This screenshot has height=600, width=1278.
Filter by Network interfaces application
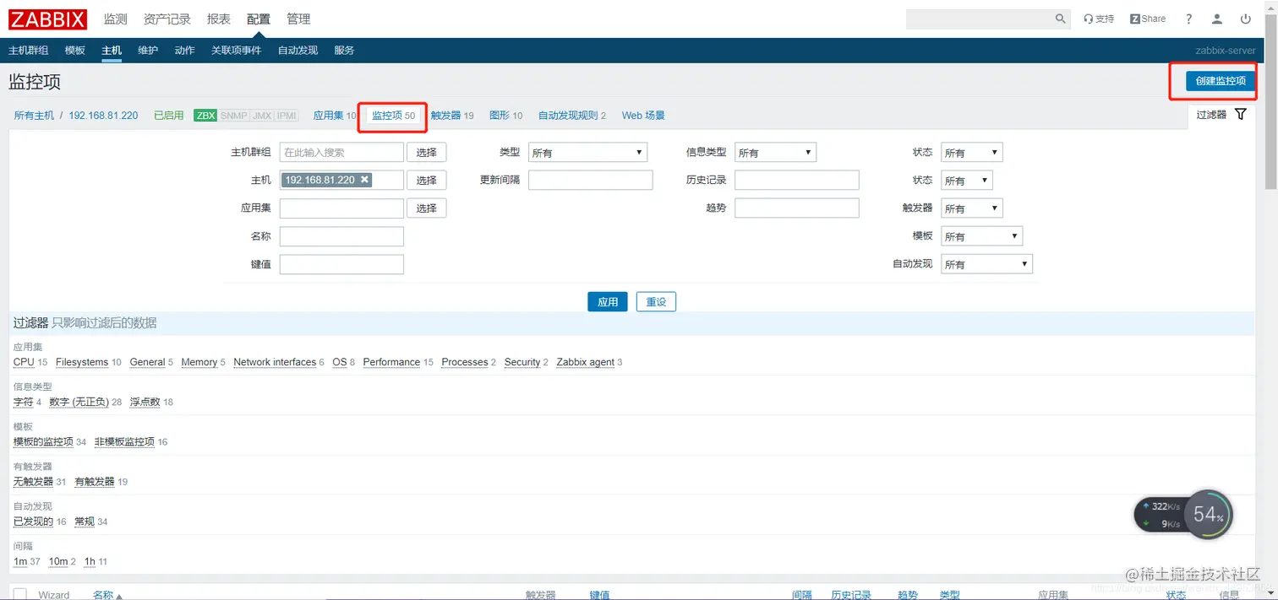click(x=275, y=362)
